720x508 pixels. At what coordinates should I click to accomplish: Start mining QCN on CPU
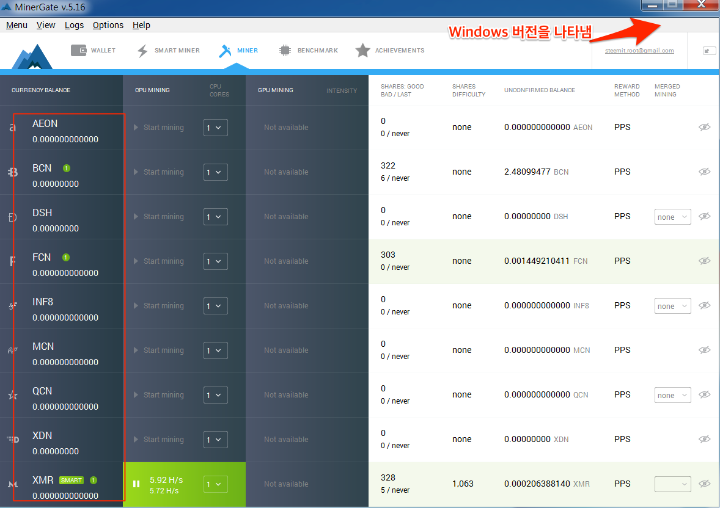[x=159, y=394]
